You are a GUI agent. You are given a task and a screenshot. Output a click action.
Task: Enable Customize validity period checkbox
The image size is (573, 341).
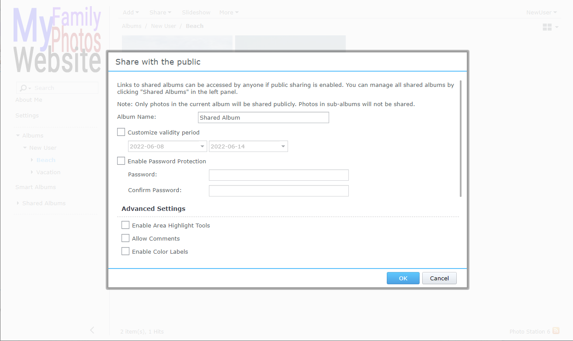tap(121, 132)
